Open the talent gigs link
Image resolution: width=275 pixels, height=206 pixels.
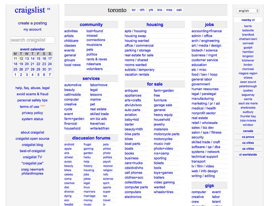tap(216, 201)
